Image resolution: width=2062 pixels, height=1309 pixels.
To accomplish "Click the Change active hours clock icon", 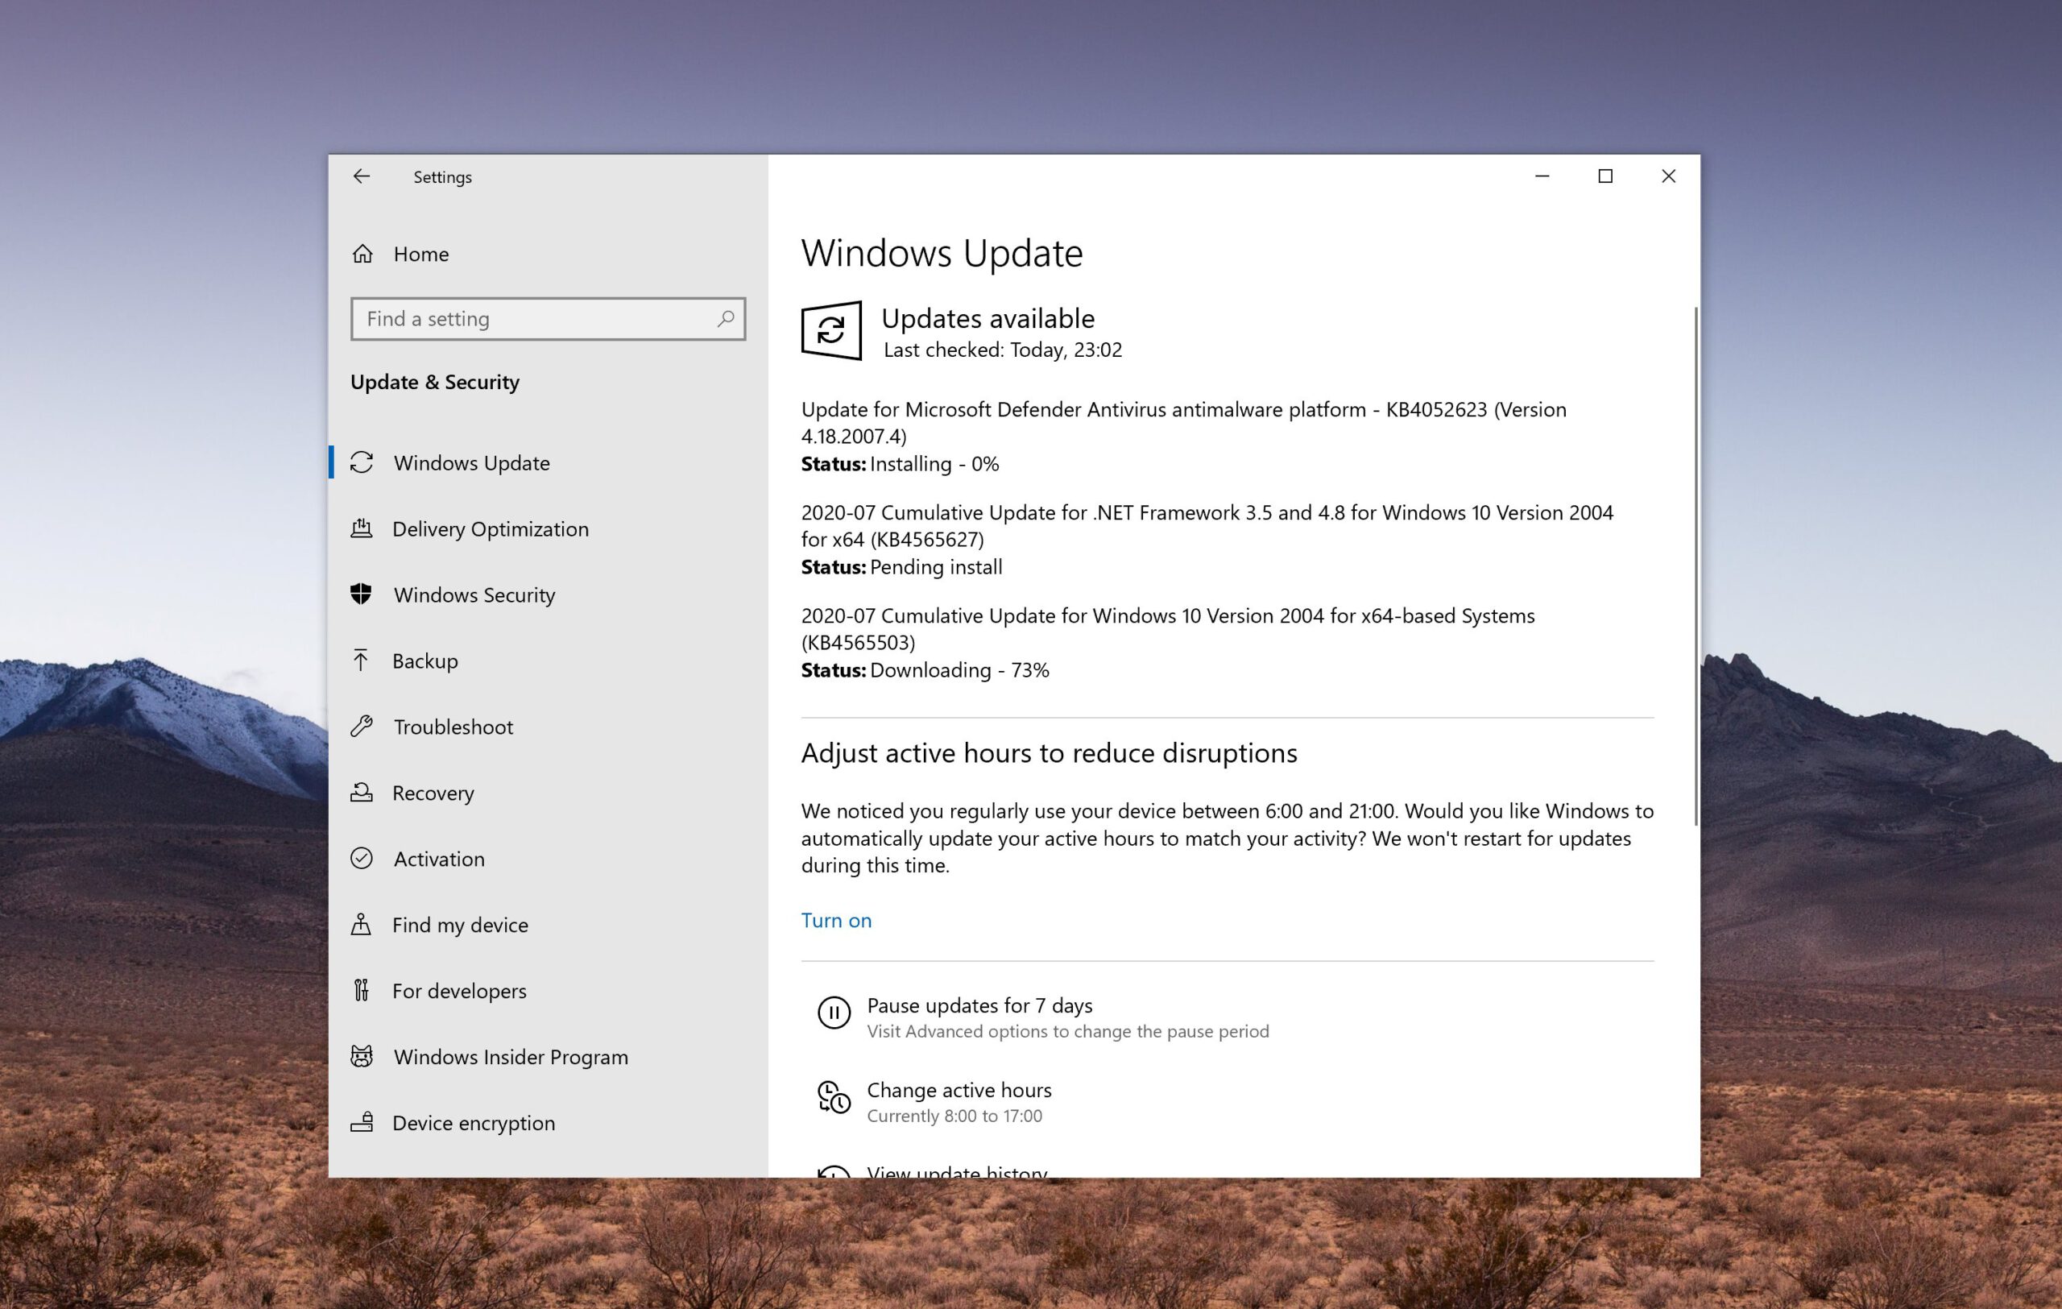I will pos(834,1096).
